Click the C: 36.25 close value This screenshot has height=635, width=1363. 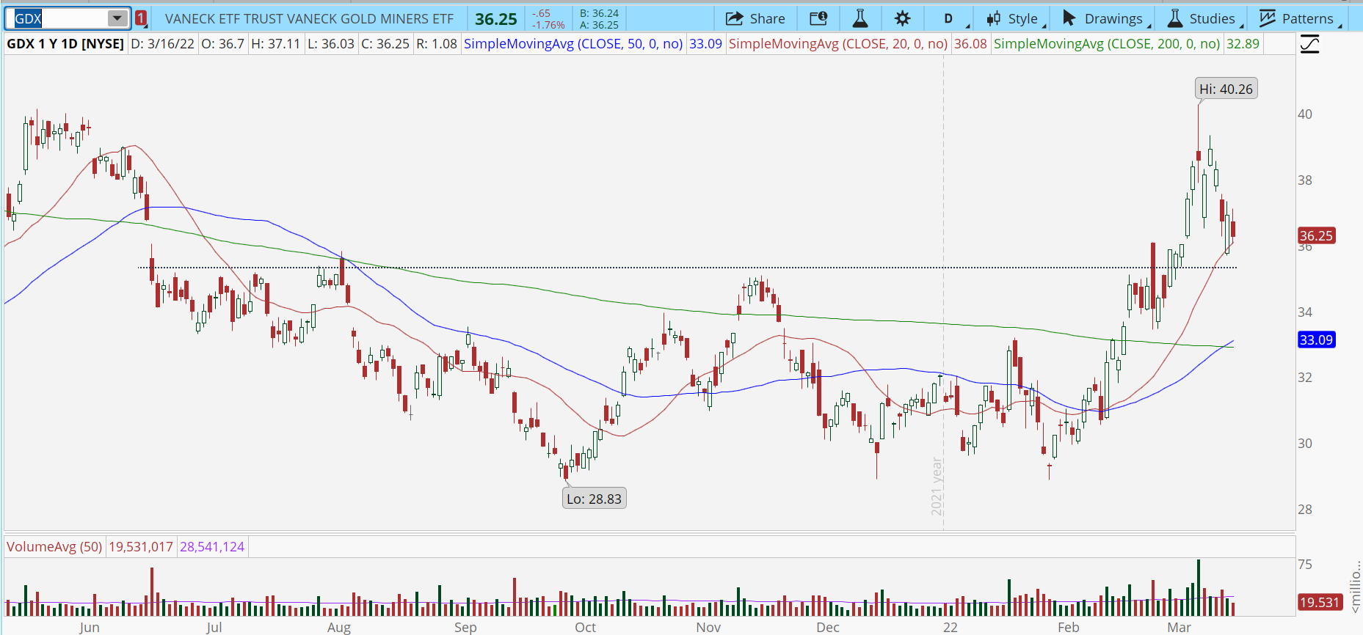tap(385, 44)
